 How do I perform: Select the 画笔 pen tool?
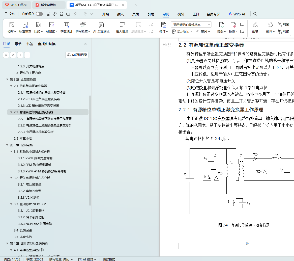click(255, 25)
